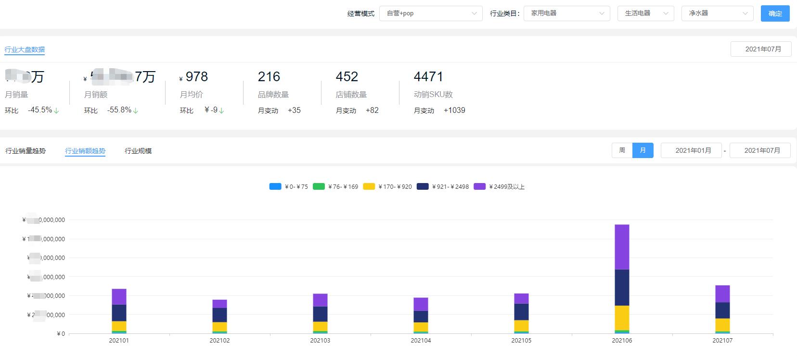
Task: Switch to the 行业规模 tab
Action: tap(138, 151)
